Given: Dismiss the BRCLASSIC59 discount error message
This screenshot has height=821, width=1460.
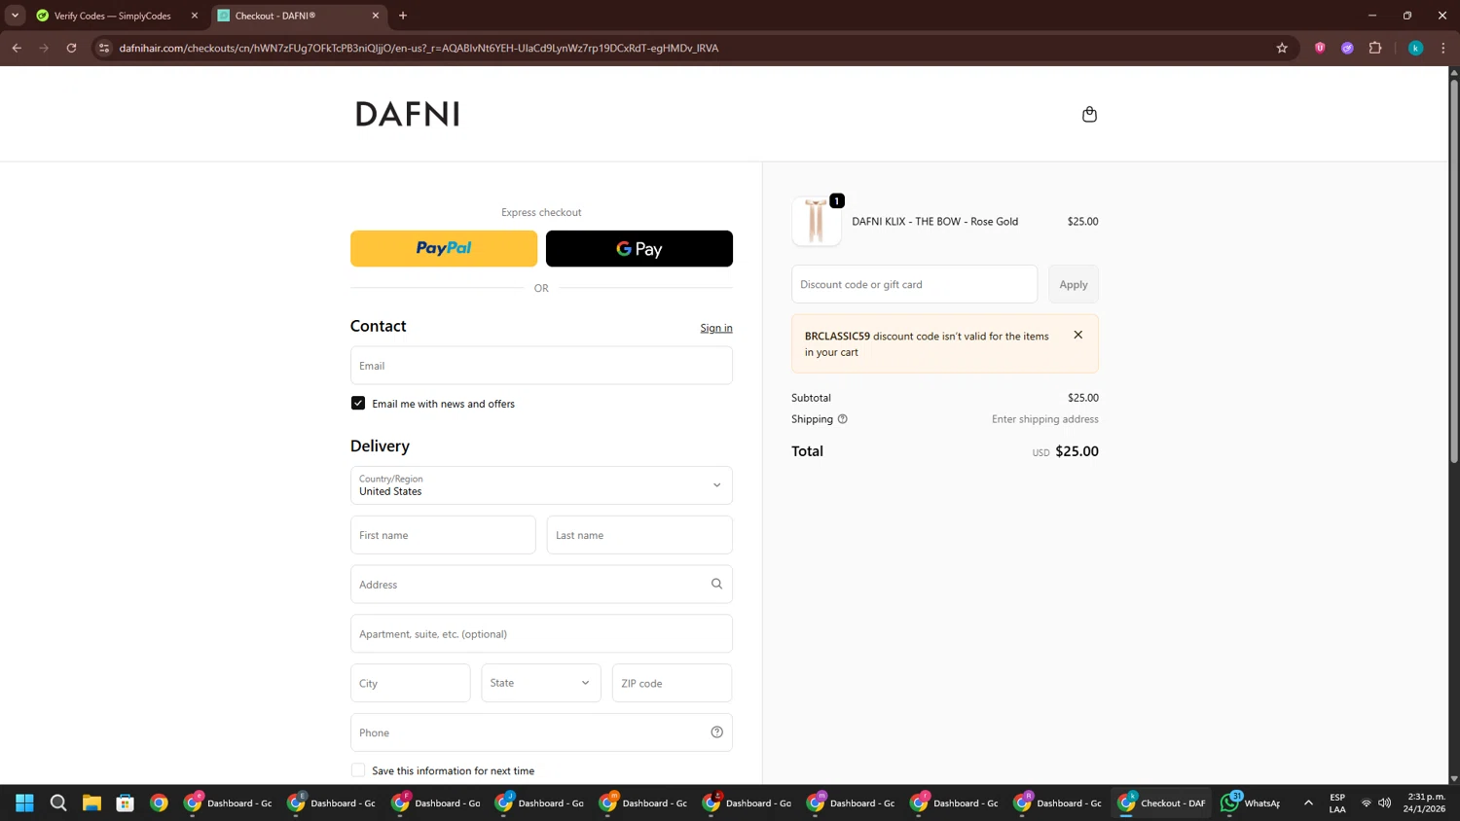Looking at the screenshot, I should pos(1077,335).
